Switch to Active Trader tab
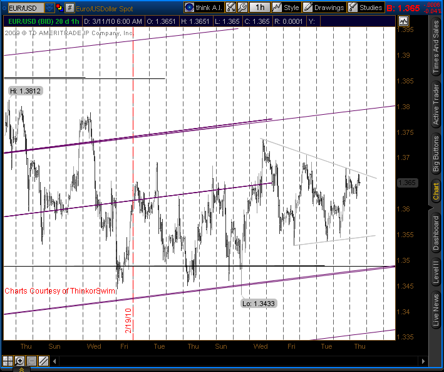This screenshot has width=444, height=372. [436, 105]
